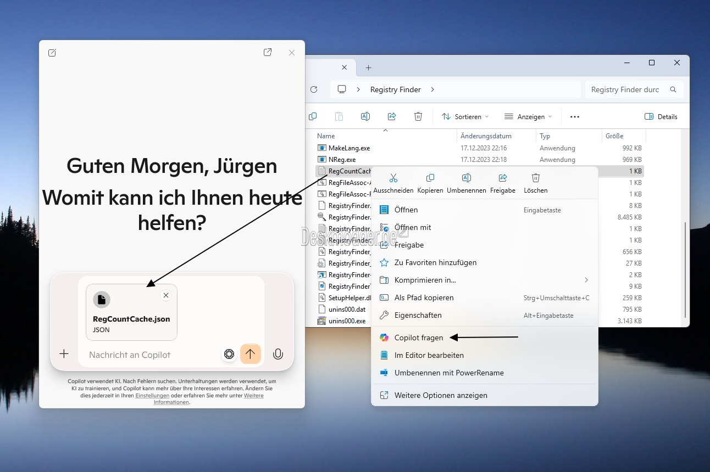710x472 pixels.
Task: Click the Explorer toolbar delete trash icon
Action: (418, 116)
